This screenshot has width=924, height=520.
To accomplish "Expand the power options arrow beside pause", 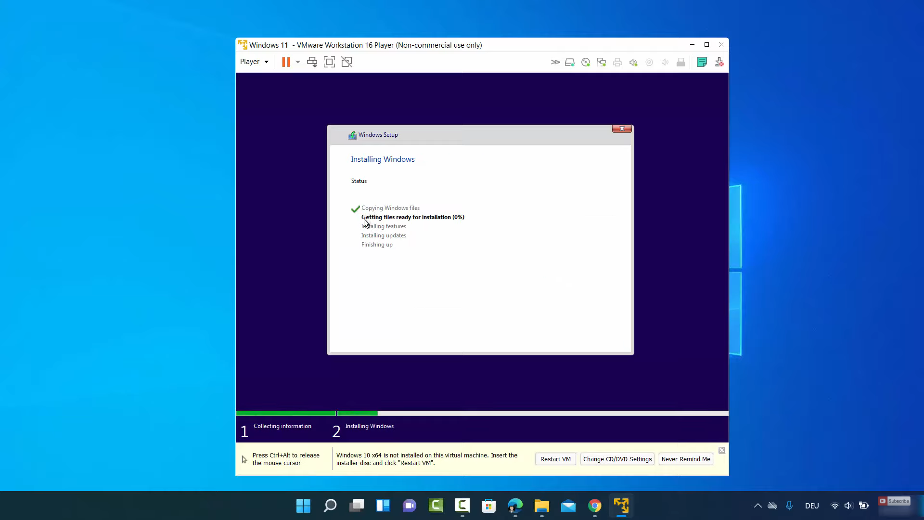I will [x=298, y=62].
